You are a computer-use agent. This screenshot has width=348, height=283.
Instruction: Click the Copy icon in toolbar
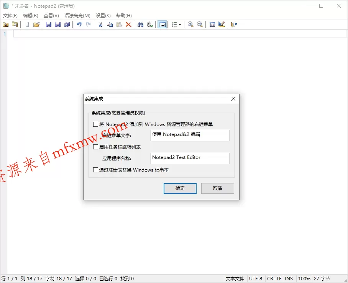pyautogui.click(x=110, y=25)
